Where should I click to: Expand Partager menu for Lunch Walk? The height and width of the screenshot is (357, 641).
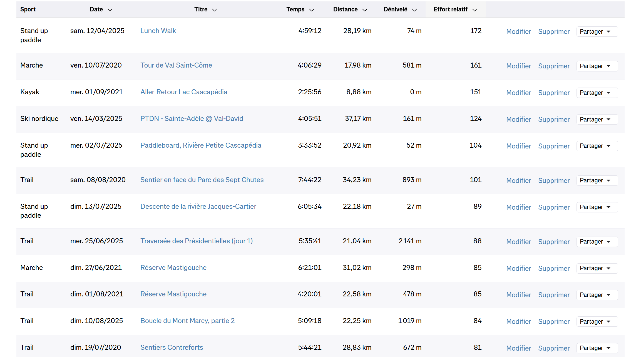tap(597, 32)
